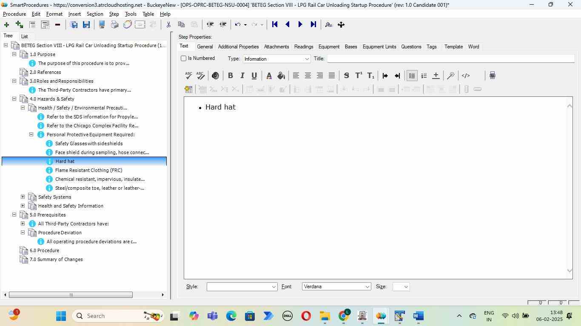Select Flame Resistant Clothing (FRC) step
The width and height of the screenshot is (581, 326).
coord(88,170)
